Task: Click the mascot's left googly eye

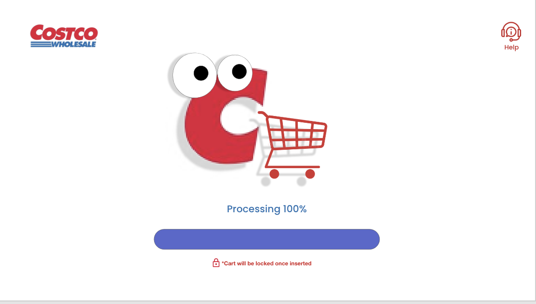Action: (x=195, y=75)
